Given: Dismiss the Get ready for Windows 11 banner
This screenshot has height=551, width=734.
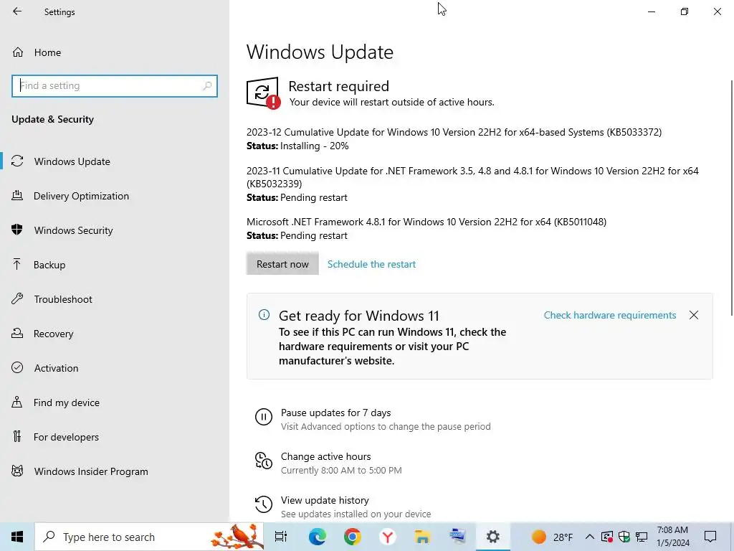Looking at the screenshot, I should (694, 316).
